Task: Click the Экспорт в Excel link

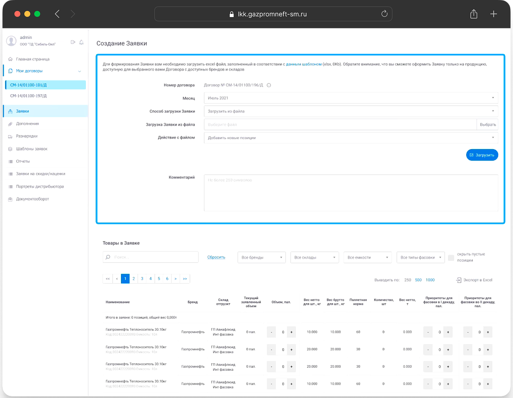Action: point(478,280)
